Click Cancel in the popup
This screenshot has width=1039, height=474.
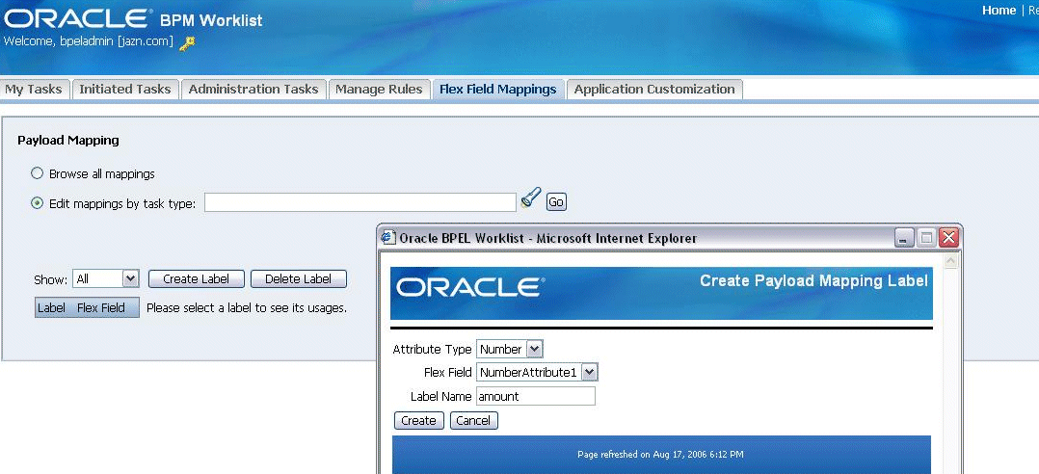point(473,420)
